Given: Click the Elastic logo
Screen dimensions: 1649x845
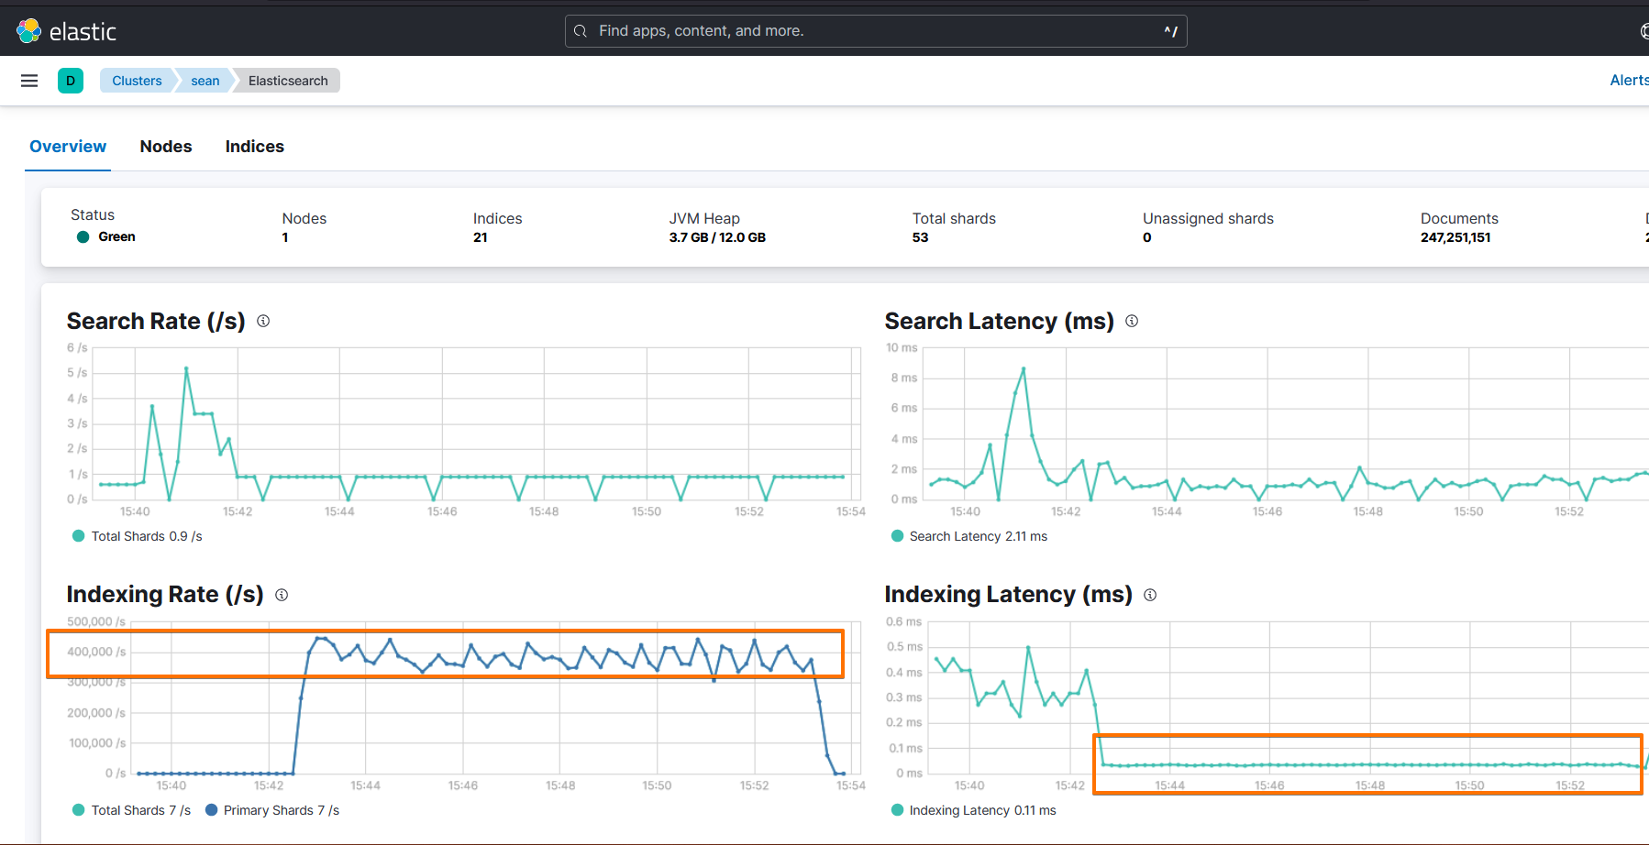Looking at the screenshot, I should [x=66, y=31].
